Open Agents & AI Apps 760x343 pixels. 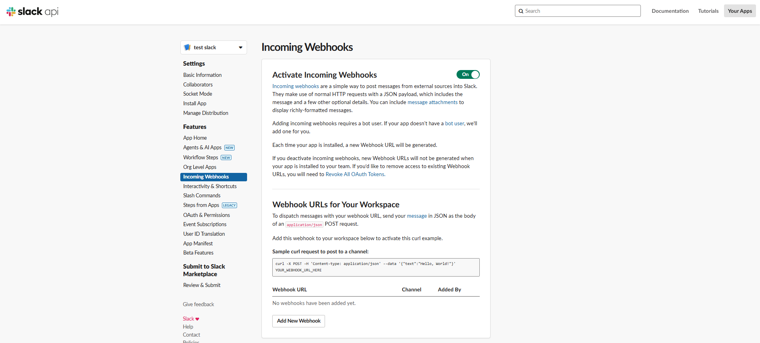tap(202, 147)
